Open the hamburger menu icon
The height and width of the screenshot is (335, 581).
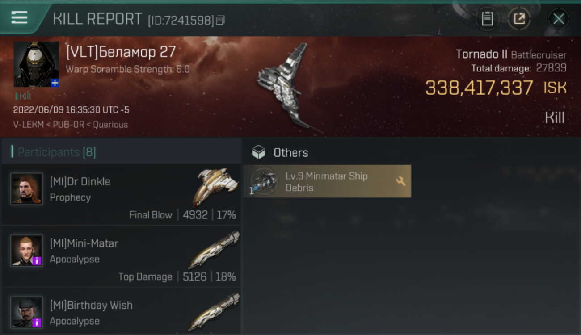(x=19, y=18)
